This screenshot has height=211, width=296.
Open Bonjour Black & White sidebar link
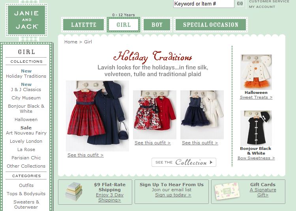[26, 108]
